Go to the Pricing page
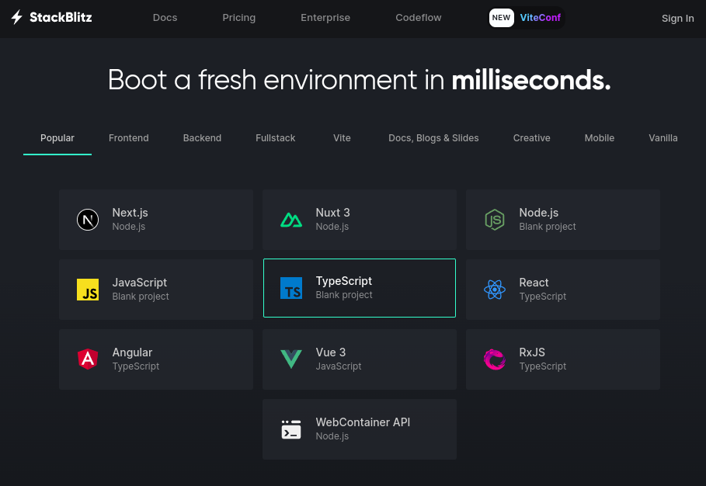The height and width of the screenshot is (486, 706). point(238,18)
